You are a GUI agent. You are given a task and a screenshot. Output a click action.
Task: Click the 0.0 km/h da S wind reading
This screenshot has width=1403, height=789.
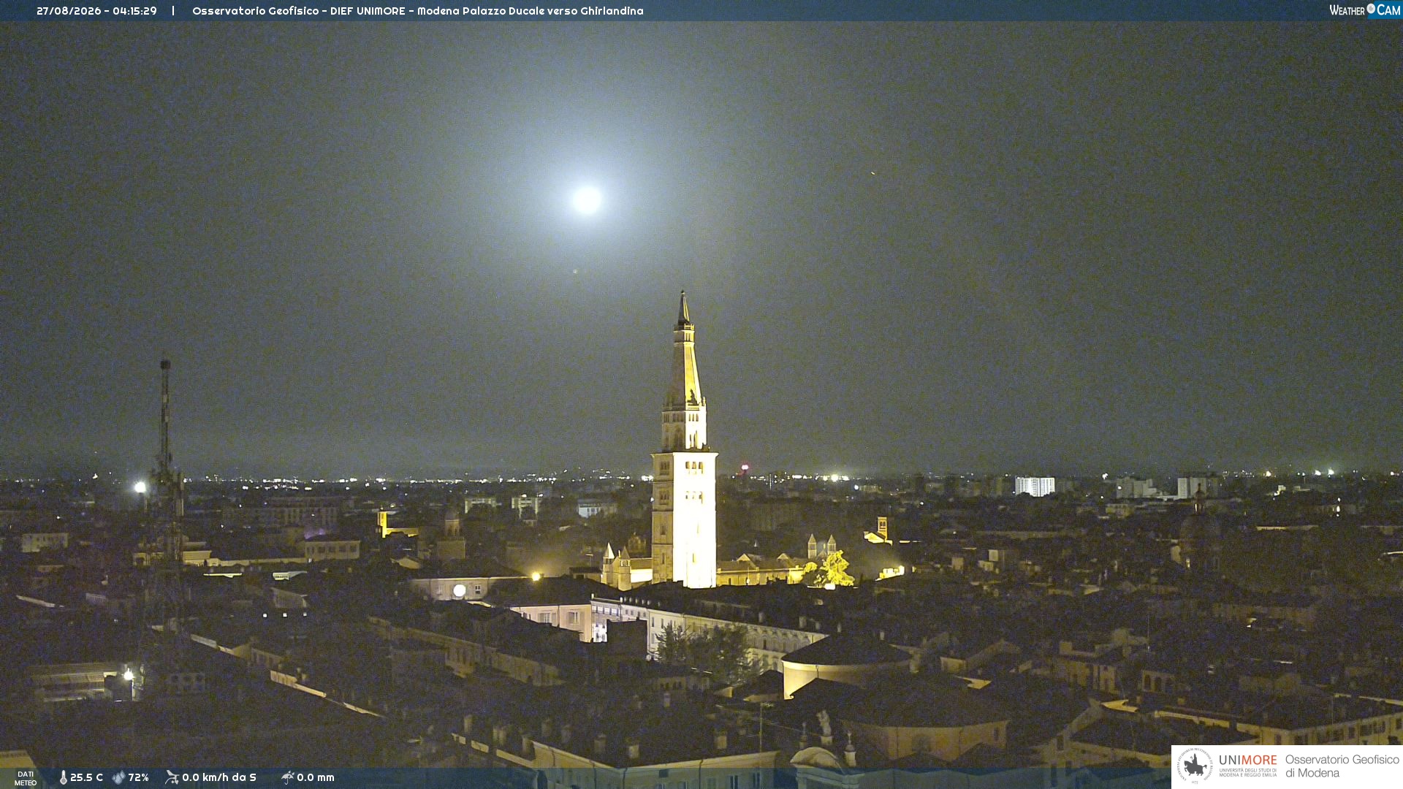tap(219, 777)
